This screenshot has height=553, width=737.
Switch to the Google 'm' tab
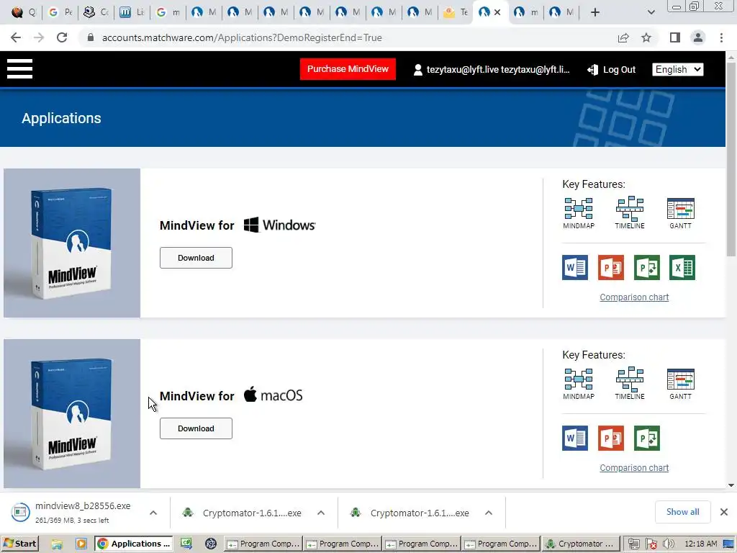(168, 12)
